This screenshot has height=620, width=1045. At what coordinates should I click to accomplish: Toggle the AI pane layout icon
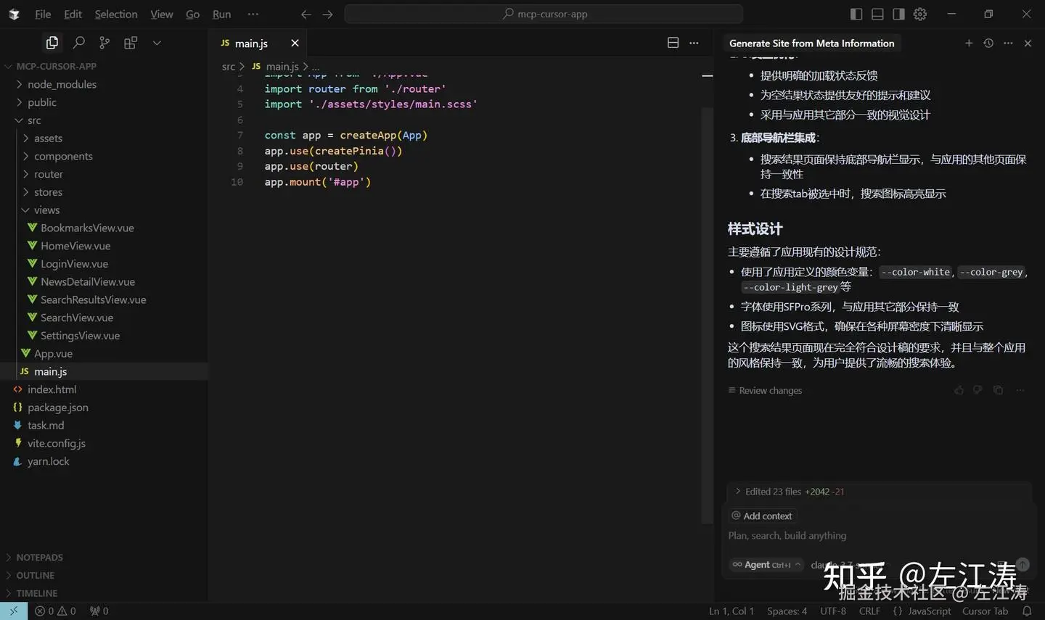pyautogui.click(x=898, y=14)
